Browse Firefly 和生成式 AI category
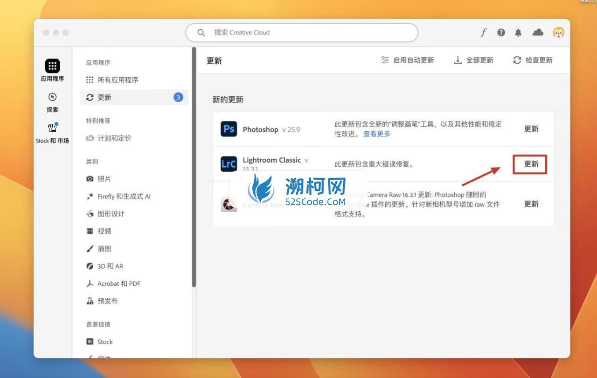The width and height of the screenshot is (597, 378). click(x=134, y=196)
